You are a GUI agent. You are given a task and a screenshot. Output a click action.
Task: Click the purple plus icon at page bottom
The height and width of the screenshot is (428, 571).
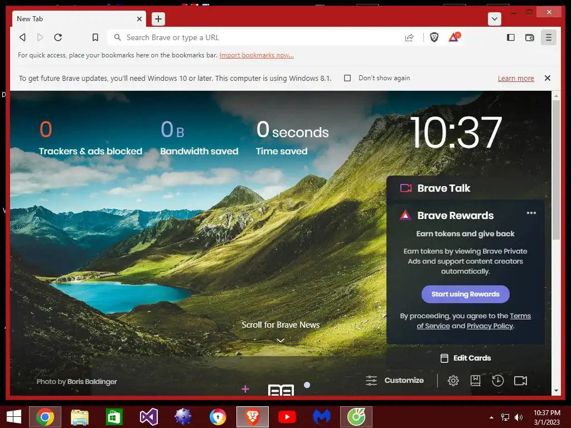(245, 389)
